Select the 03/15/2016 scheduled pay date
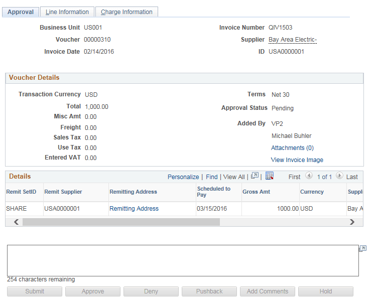 (212, 209)
